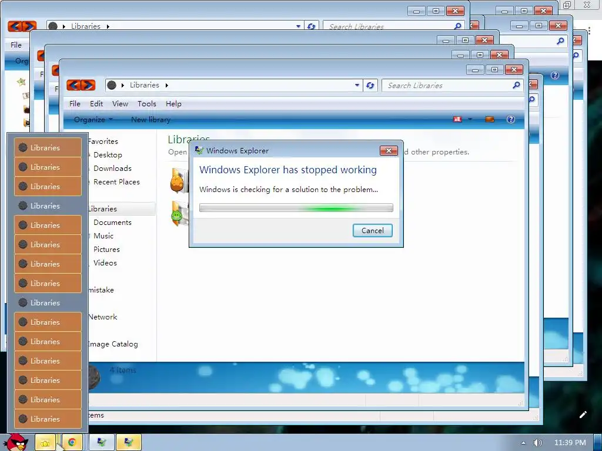Image resolution: width=602 pixels, height=451 pixels.
Task: Open the View menu
Action: click(120, 103)
